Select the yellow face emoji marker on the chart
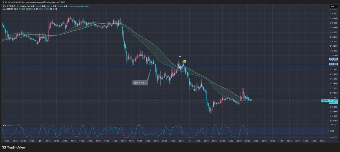 (x=185, y=61)
